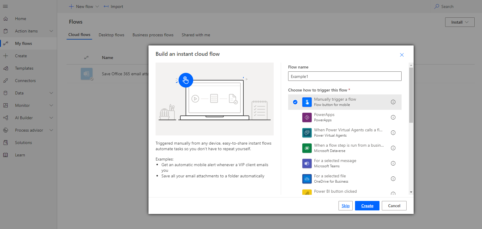Click the Power Virtual Agents trigger icon
This screenshot has width=482, height=229.
point(307,133)
